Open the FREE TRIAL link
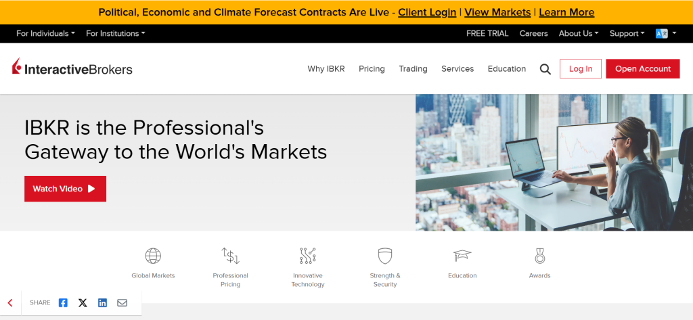The height and width of the screenshot is (320, 693). point(487,34)
